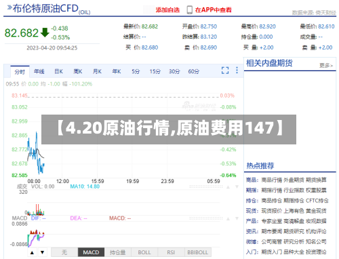Open the 行业指数 link
The height and width of the screenshot is (259, 339).
[x=294, y=191]
